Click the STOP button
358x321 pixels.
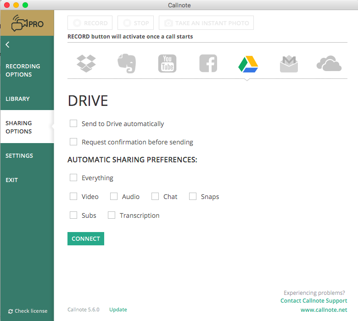[x=135, y=23]
